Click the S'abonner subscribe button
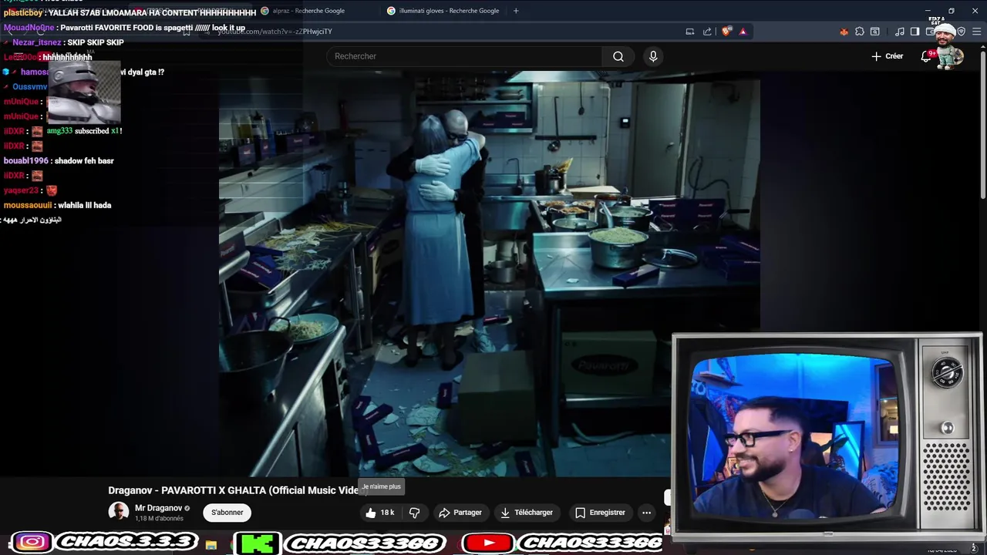Image resolution: width=987 pixels, height=555 pixels. tap(227, 513)
